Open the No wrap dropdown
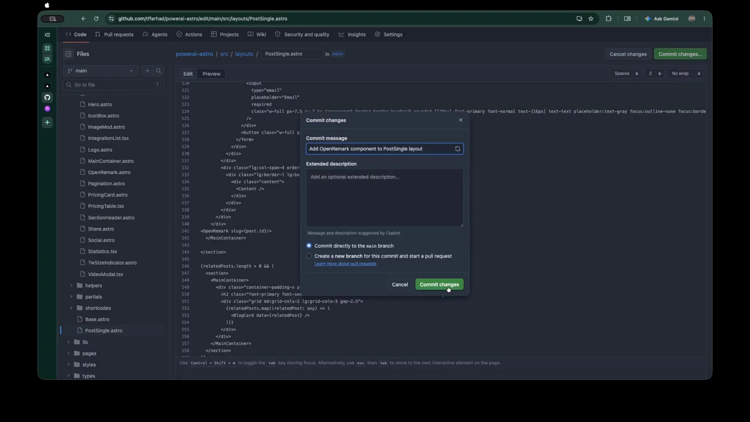The height and width of the screenshot is (422, 750). tap(686, 73)
